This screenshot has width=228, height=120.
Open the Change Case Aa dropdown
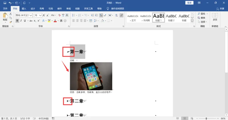tap(53, 15)
